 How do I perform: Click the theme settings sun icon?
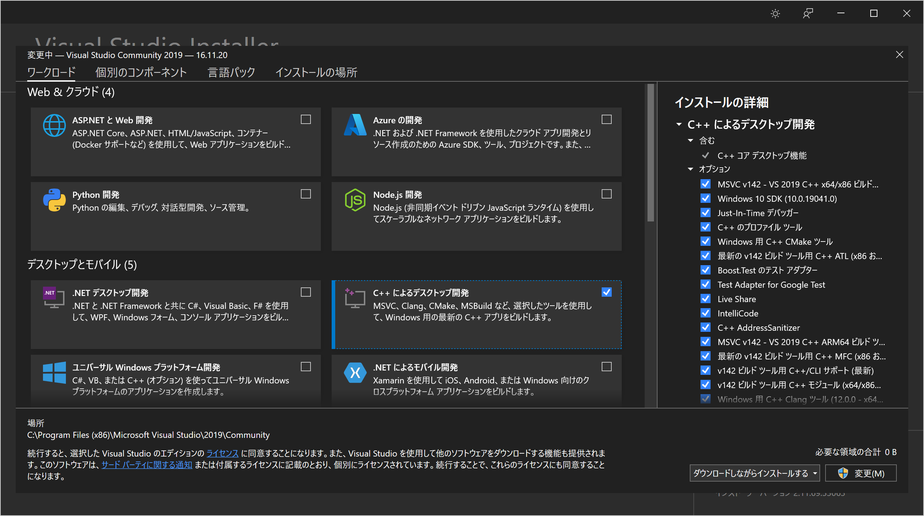(x=775, y=13)
